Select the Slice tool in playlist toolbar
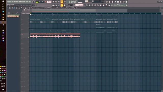Viewport: 163px width, 92px height. 22,8
